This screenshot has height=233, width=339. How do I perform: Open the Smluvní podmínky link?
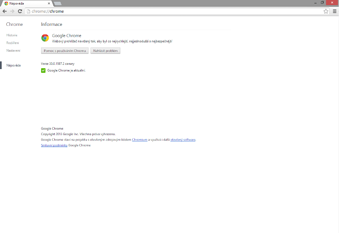[x=54, y=145]
